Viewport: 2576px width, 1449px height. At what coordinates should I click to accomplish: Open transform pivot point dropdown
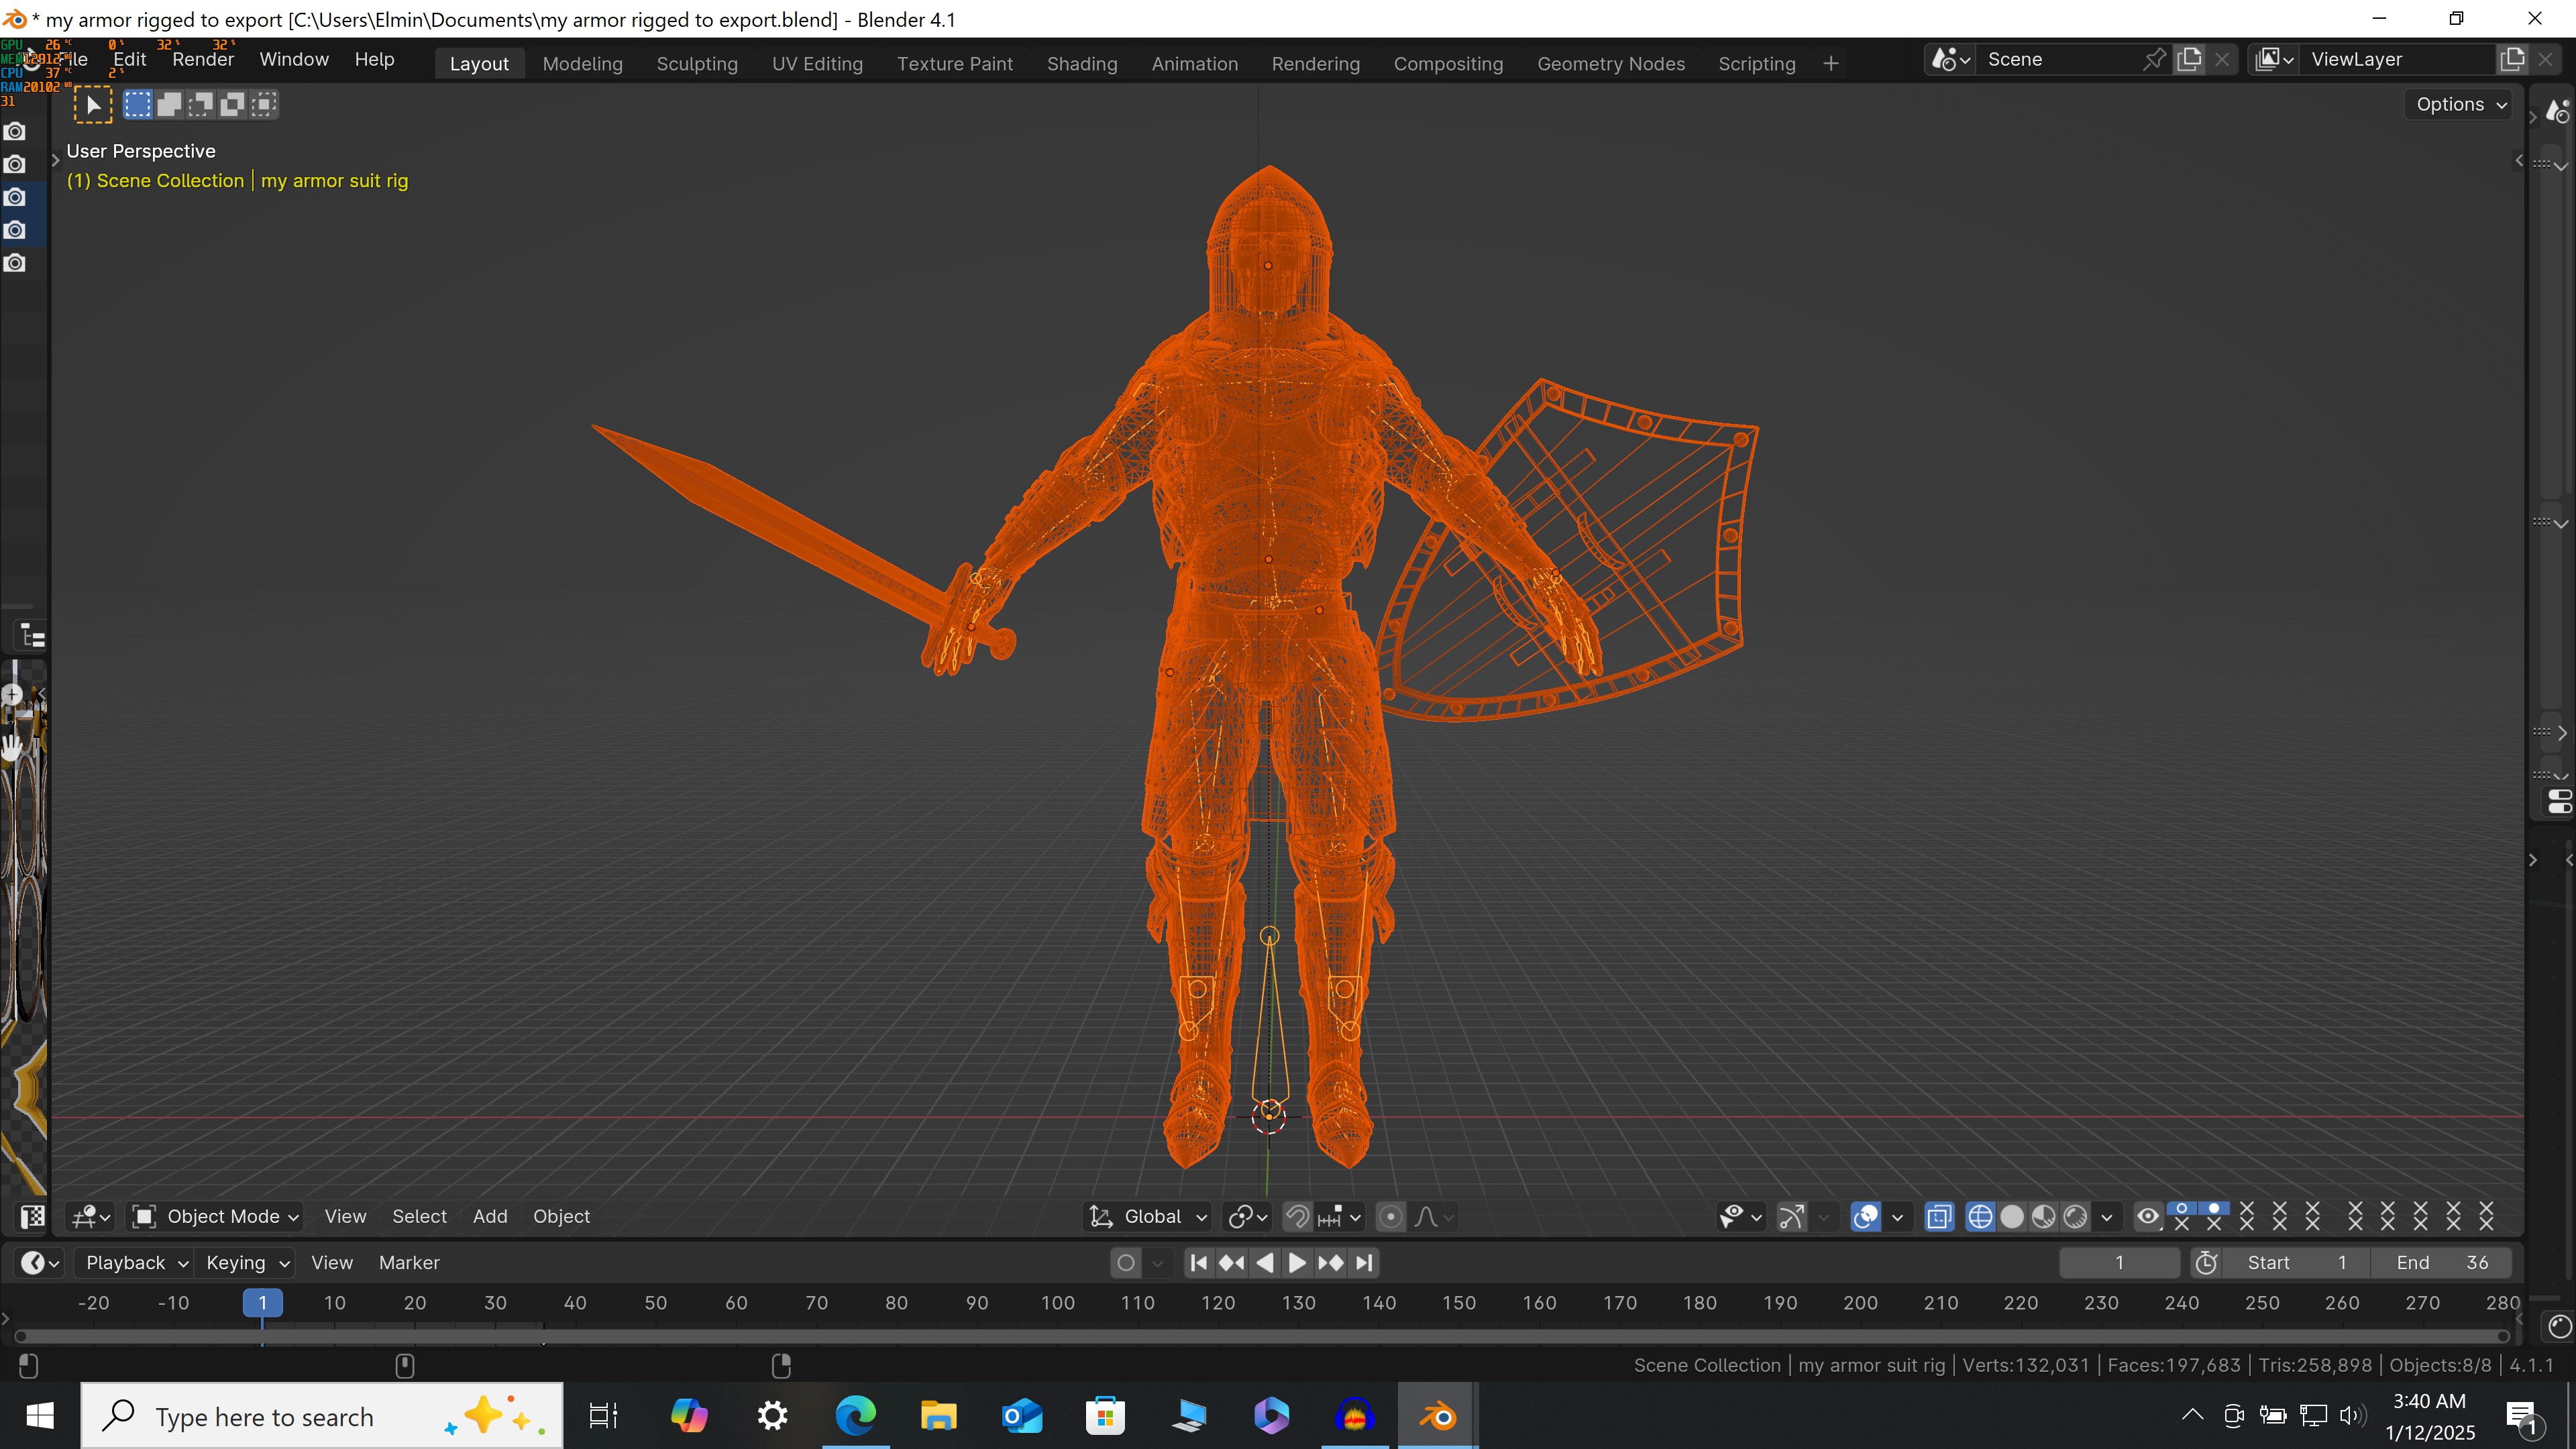[x=1247, y=1216]
